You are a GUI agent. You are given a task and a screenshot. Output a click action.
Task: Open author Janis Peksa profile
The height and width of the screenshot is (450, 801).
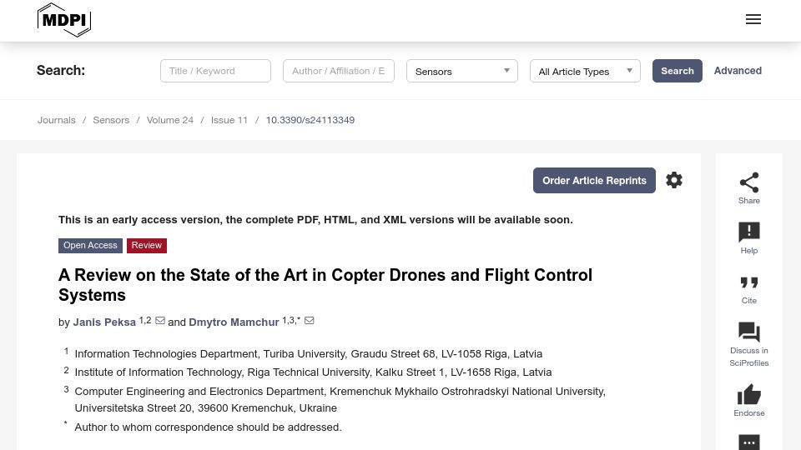(104, 322)
